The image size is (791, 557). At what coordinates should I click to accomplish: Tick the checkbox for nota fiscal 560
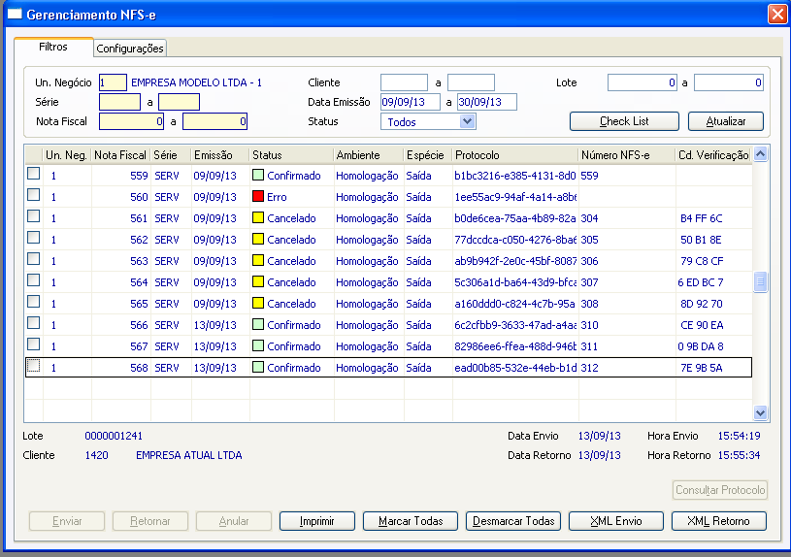[34, 195]
